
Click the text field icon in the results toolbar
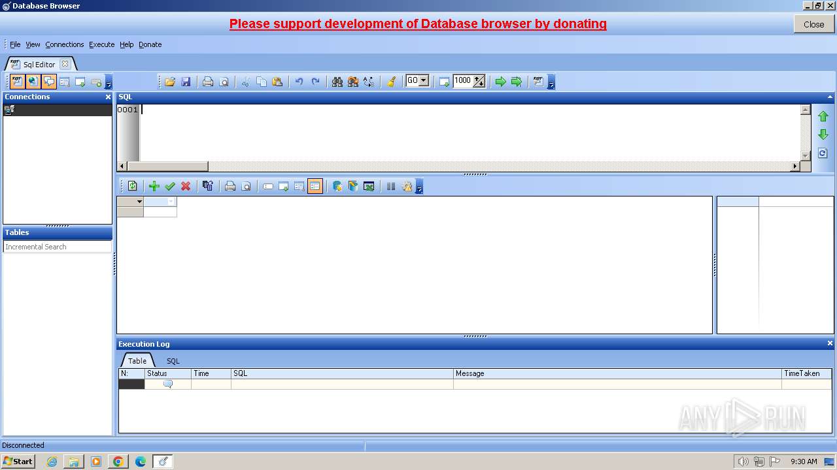pyautogui.click(x=268, y=186)
